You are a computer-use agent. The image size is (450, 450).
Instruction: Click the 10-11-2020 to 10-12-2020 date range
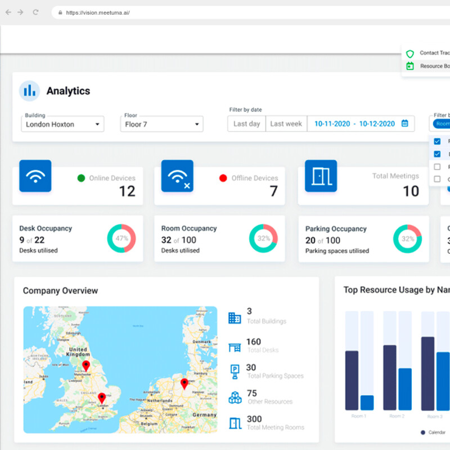coord(354,124)
